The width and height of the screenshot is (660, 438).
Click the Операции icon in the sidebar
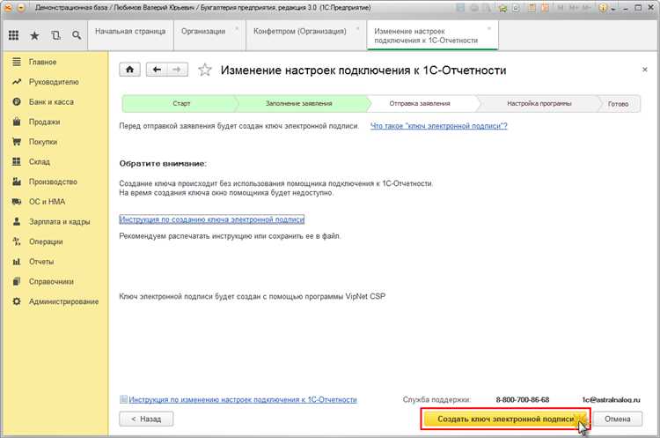[17, 241]
